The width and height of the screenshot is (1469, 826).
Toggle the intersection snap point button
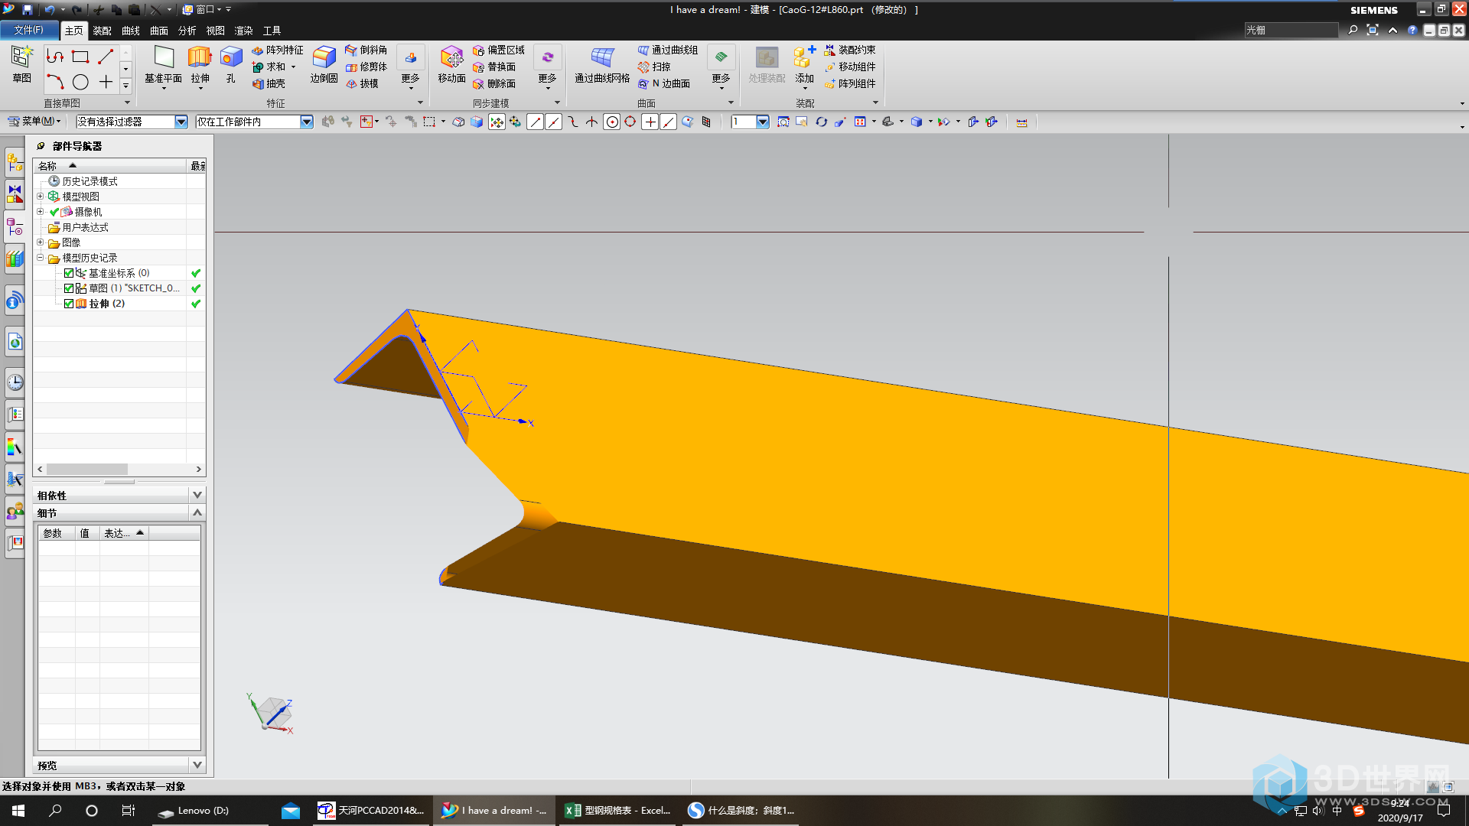[x=591, y=122]
